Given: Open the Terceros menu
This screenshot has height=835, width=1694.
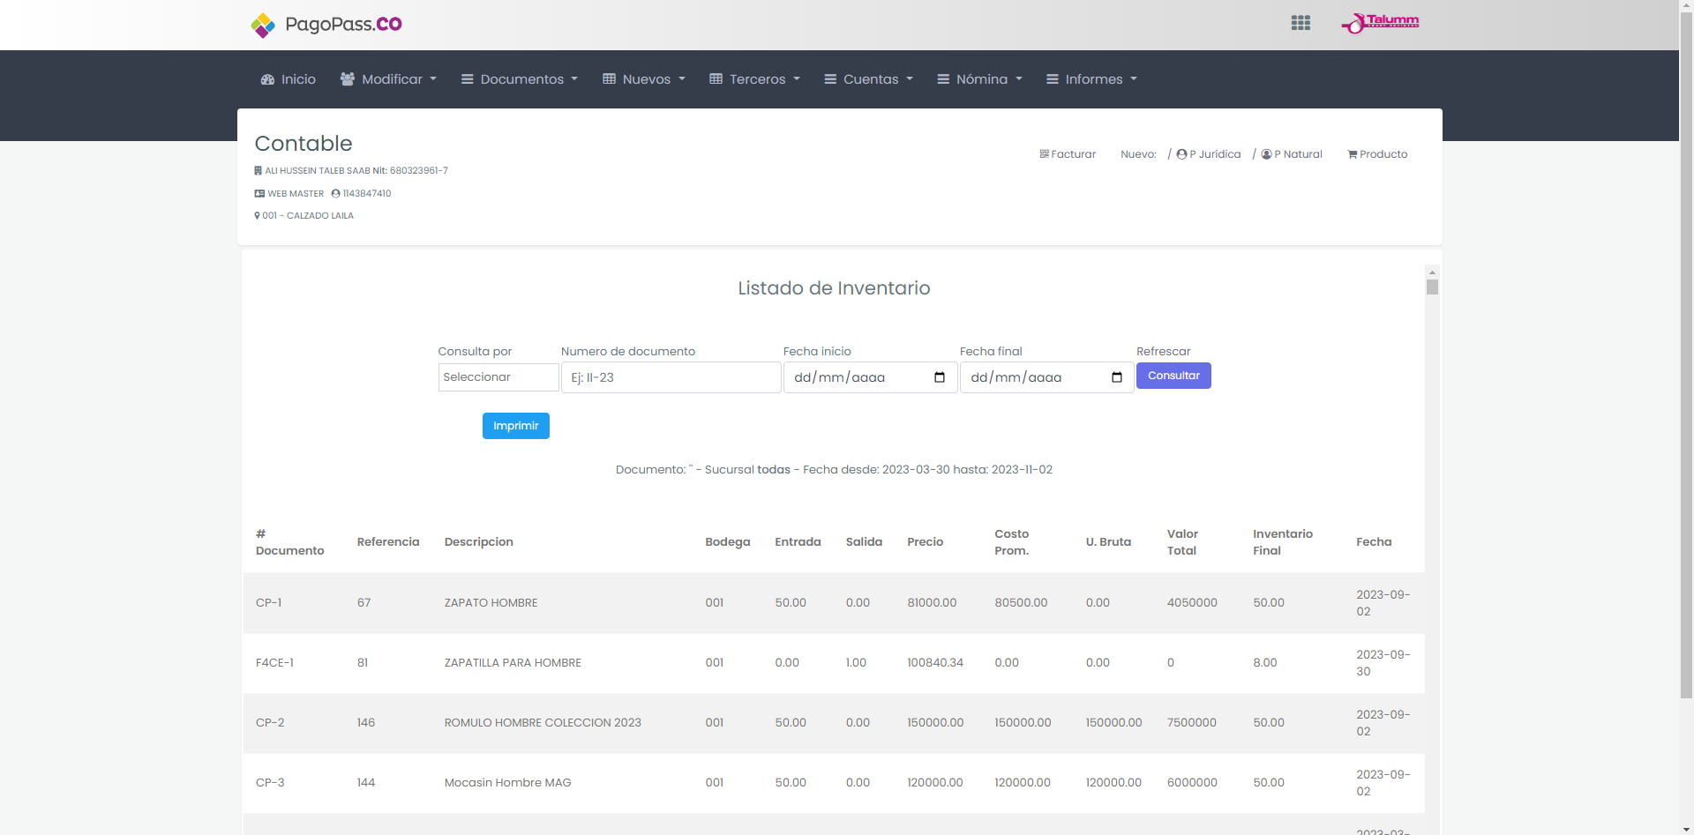Looking at the screenshot, I should pos(755,79).
